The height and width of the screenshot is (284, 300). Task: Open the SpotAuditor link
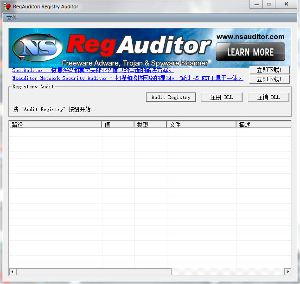pyautogui.click(x=93, y=71)
